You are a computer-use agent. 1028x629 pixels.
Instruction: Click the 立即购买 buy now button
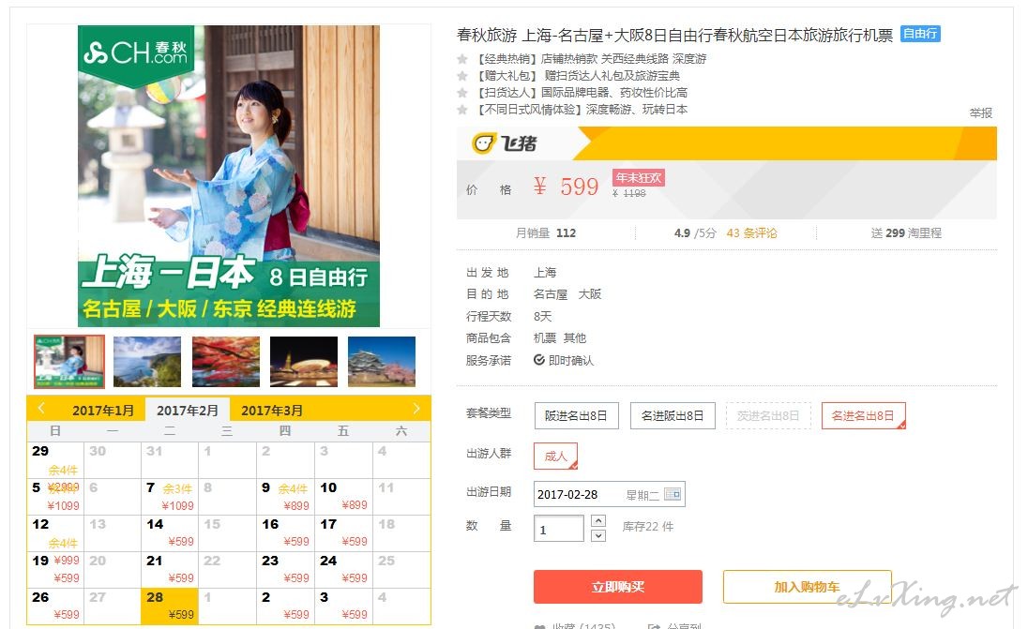617,587
